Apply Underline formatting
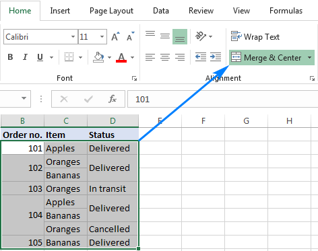This screenshot has width=318, height=251. pos(40,57)
